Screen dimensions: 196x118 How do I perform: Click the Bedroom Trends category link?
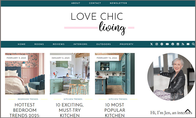[x=28, y=99]
